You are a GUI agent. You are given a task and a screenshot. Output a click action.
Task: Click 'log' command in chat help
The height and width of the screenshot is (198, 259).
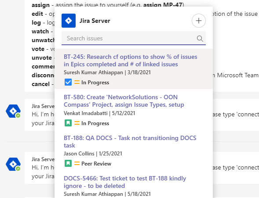point(36,23)
